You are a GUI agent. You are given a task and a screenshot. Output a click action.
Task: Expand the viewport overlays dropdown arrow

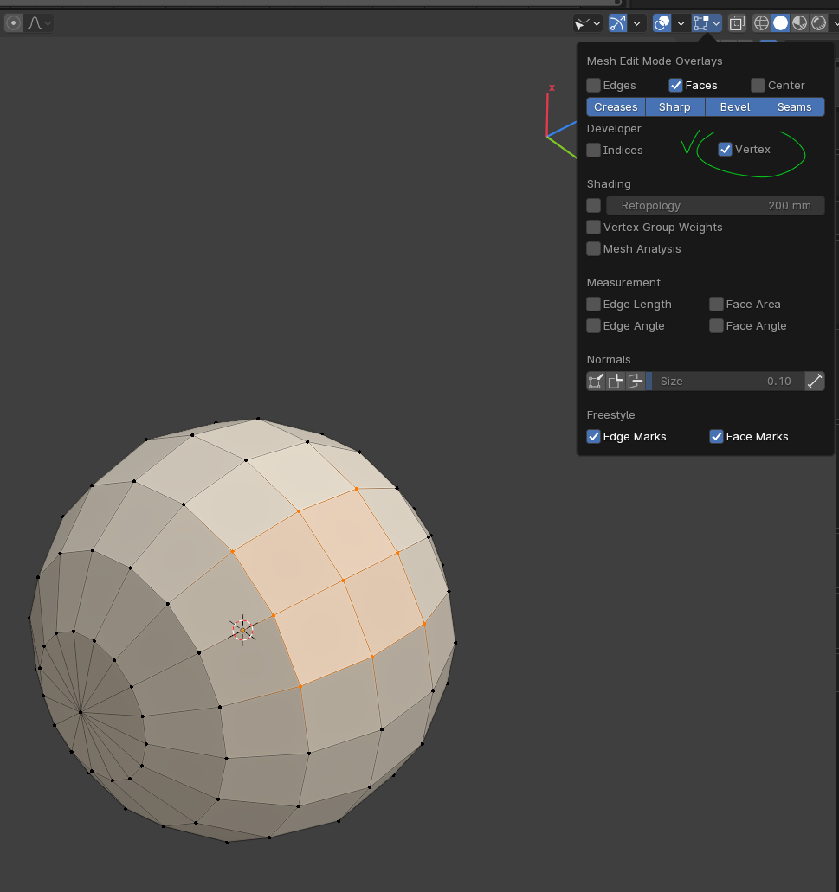coord(681,23)
